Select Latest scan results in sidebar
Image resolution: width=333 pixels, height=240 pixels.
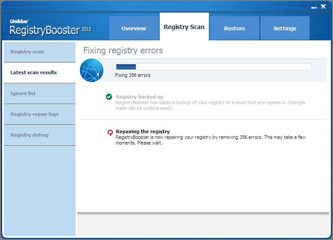pos(40,72)
